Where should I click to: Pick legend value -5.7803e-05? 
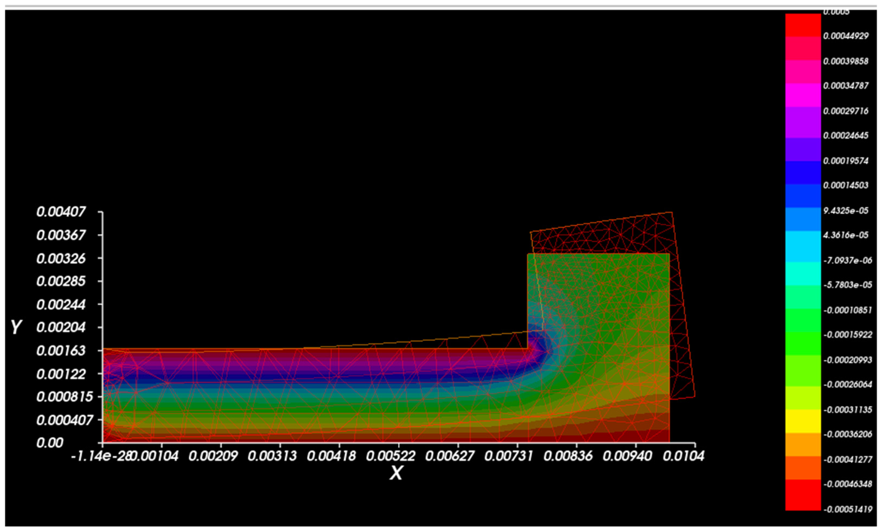(848, 285)
